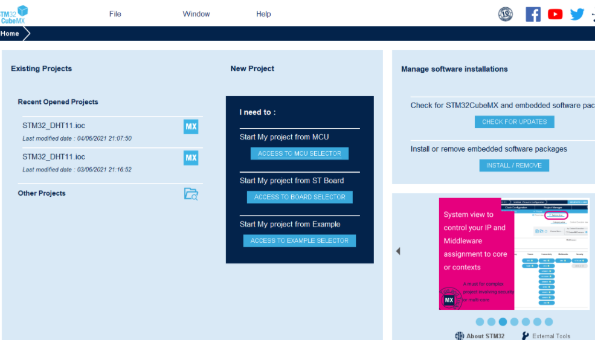Select first carousel dot

[x=480, y=322]
